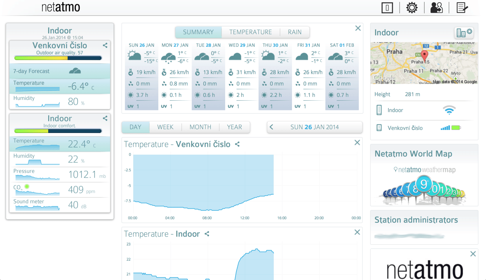The height and width of the screenshot is (280, 486).
Task: Click outdoor air quality gauge bar
Action: pos(58,58)
